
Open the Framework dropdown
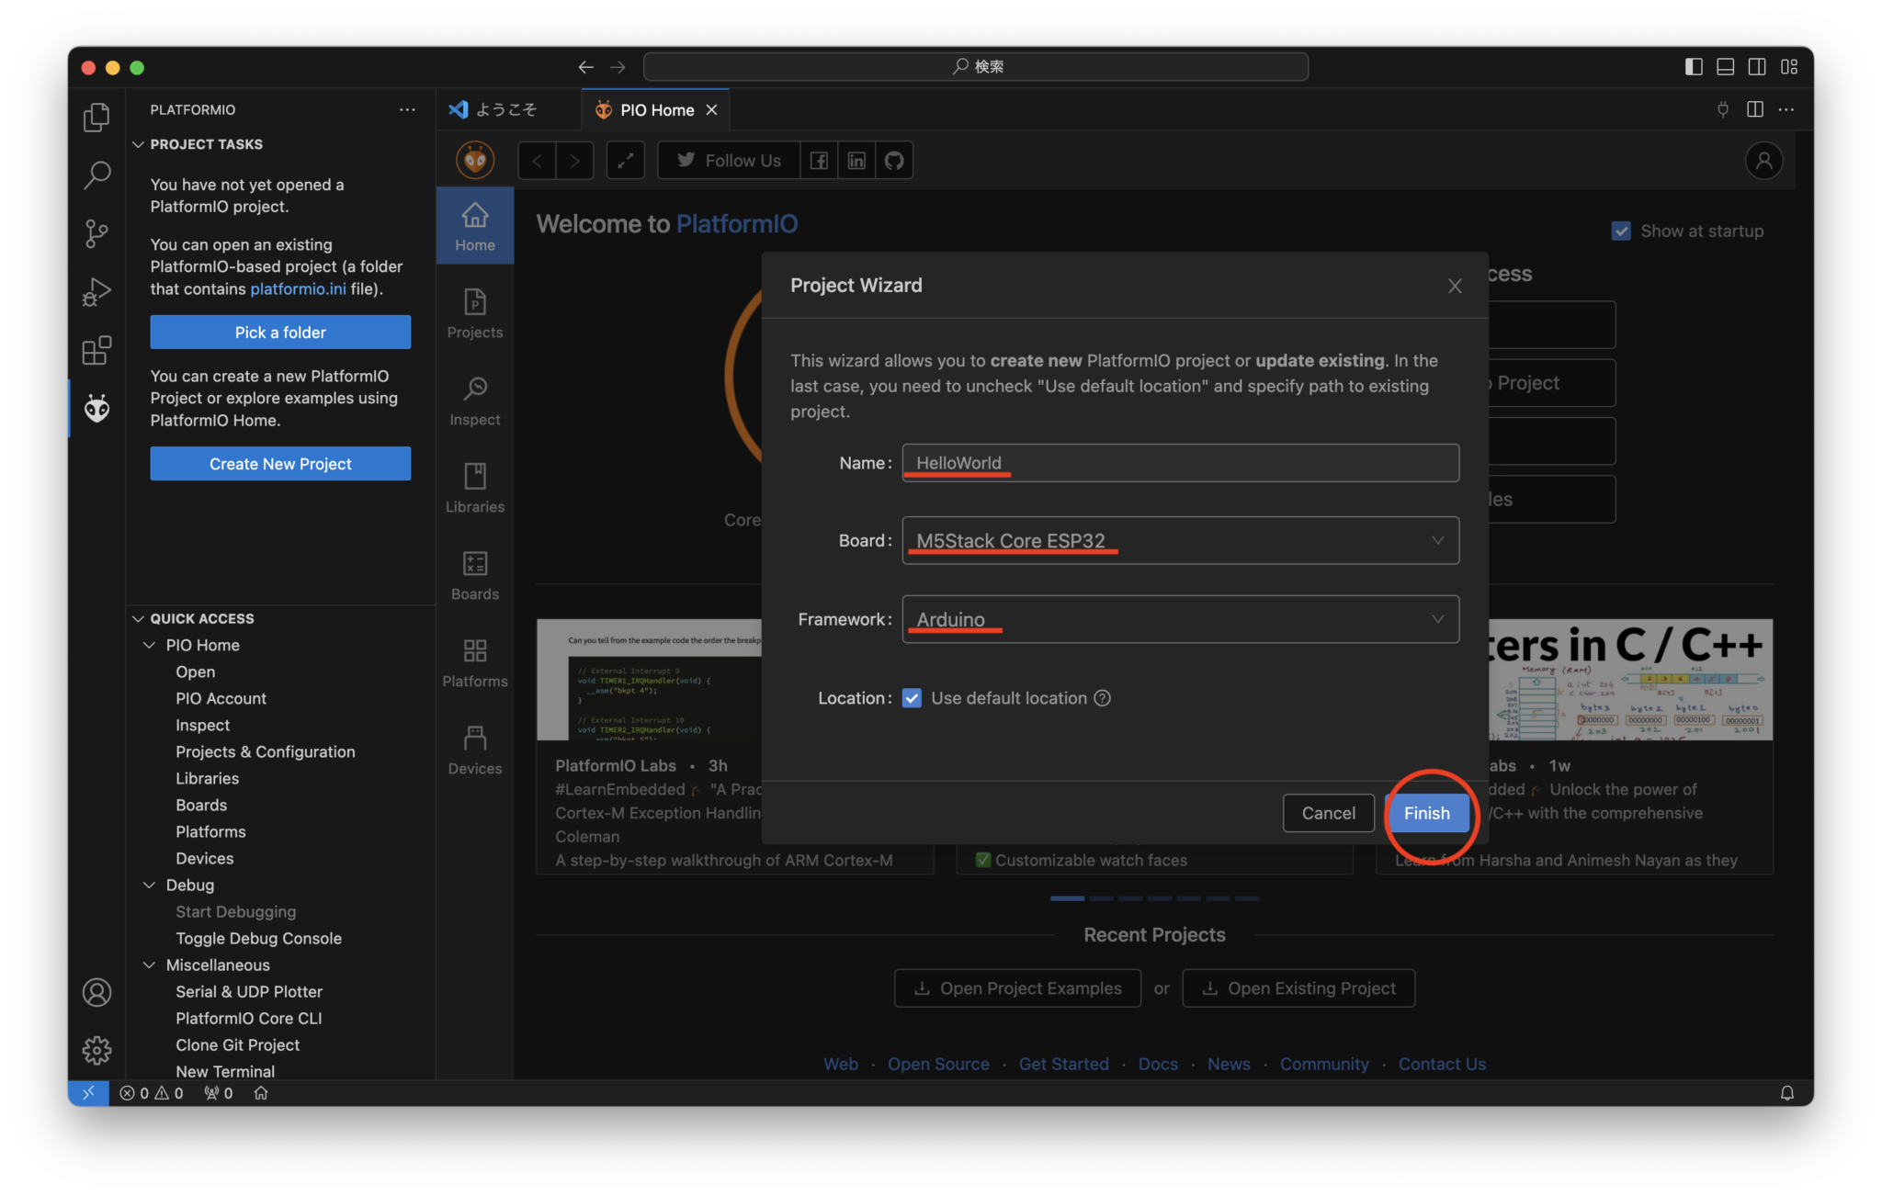[x=1437, y=618]
